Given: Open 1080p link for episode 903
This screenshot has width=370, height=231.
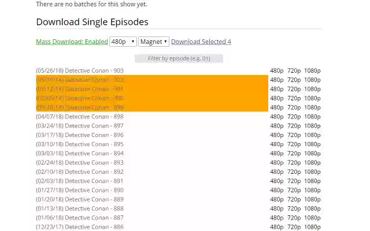Looking at the screenshot, I should [x=312, y=70].
